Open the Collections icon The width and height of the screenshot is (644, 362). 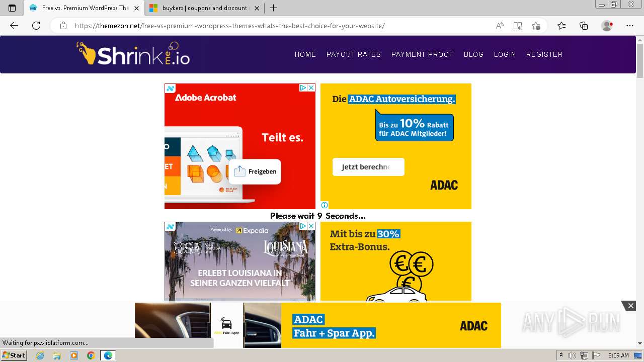pos(584,26)
